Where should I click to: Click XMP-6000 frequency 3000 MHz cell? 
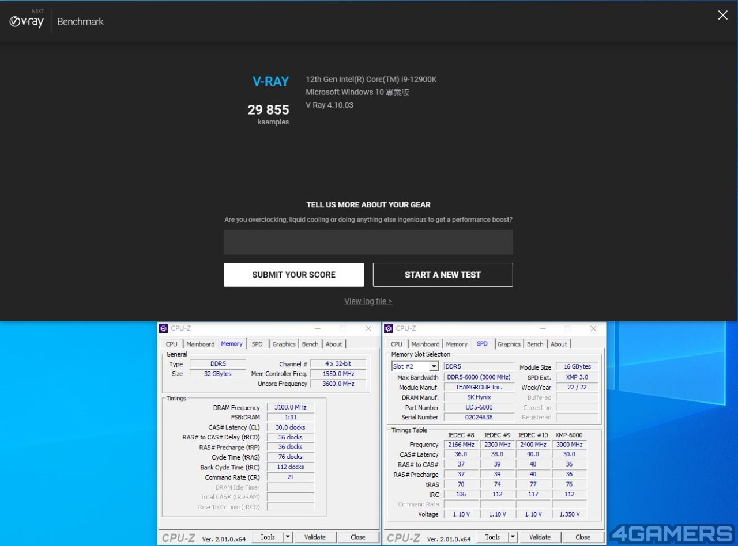tap(569, 445)
